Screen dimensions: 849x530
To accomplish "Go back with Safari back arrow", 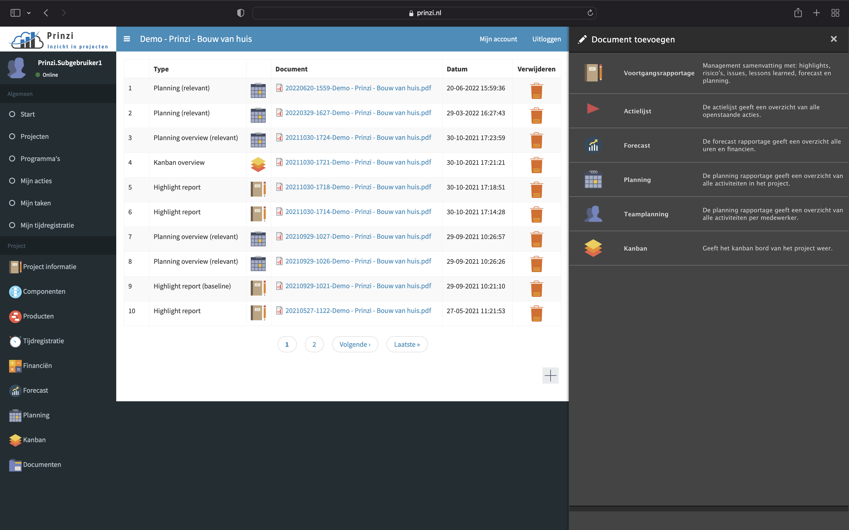I will (x=46, y=13).
